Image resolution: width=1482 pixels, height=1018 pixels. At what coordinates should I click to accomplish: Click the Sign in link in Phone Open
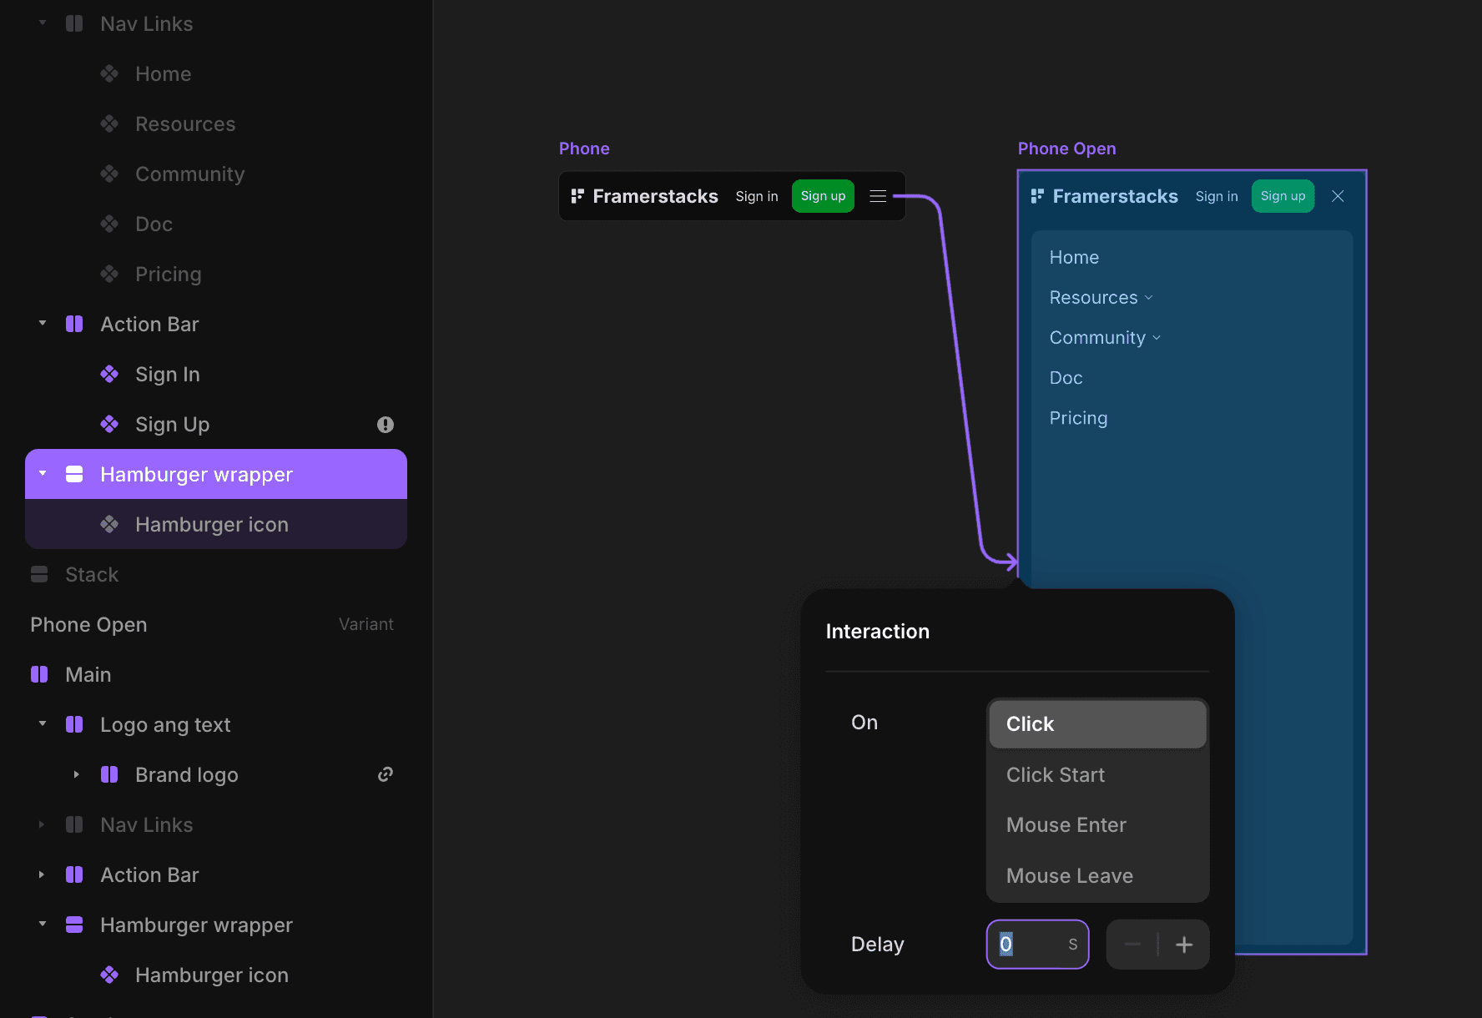point(1217,196)
